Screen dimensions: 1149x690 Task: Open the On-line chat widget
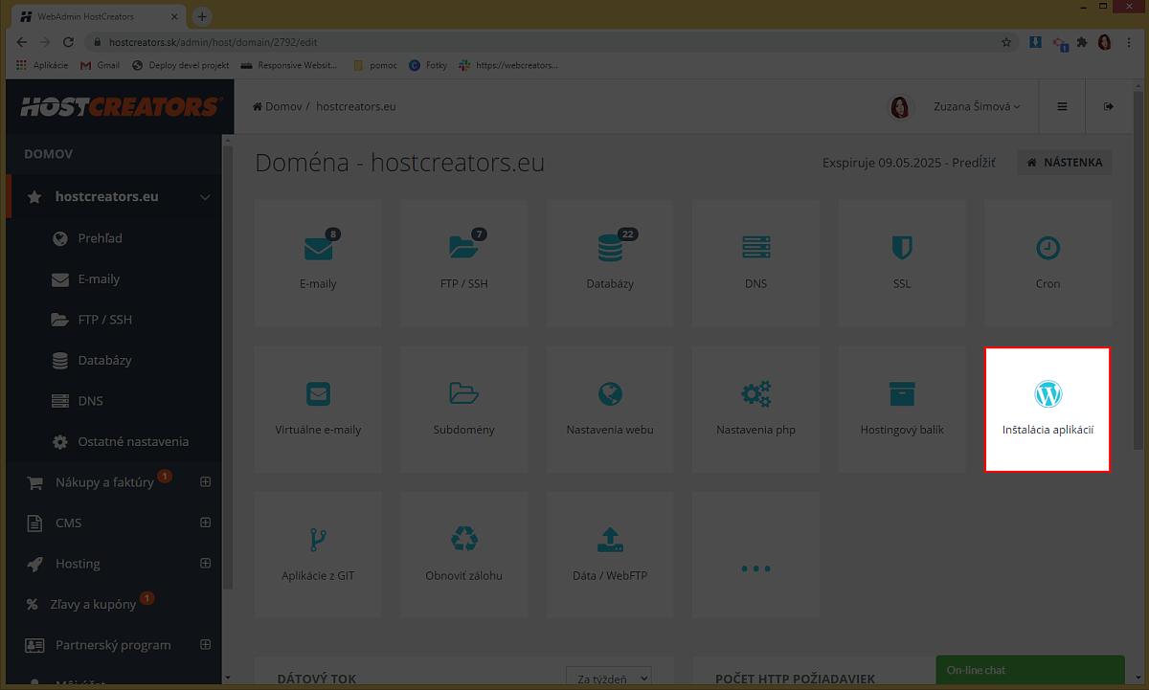(1029, 672)
